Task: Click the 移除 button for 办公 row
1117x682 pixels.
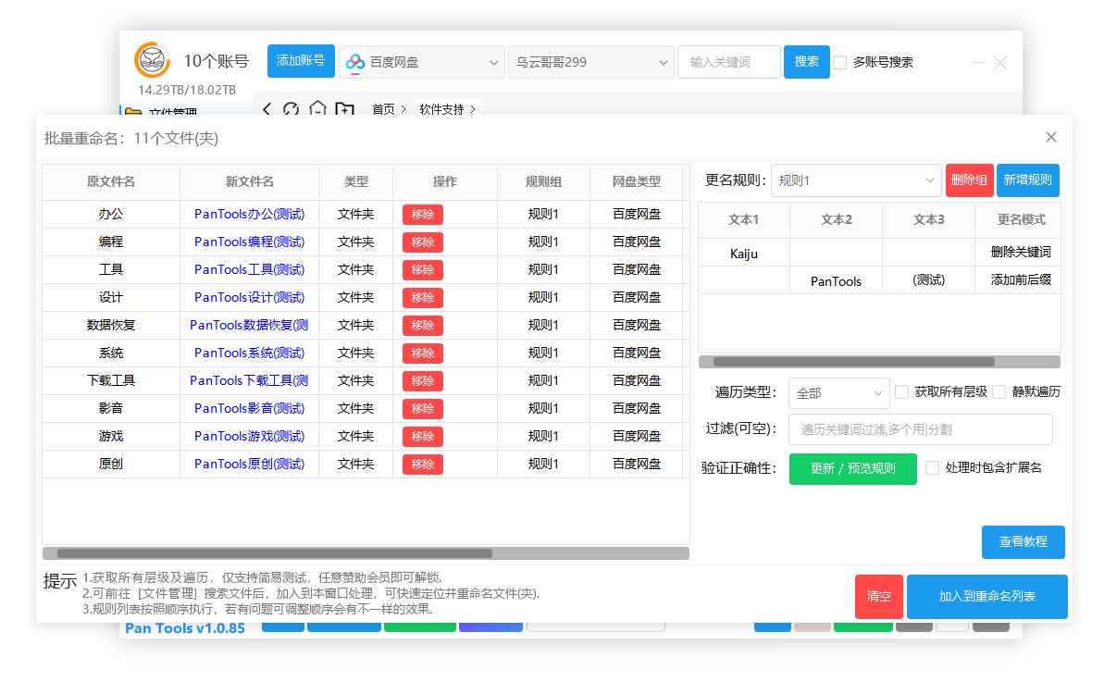Action: [422, 214]
